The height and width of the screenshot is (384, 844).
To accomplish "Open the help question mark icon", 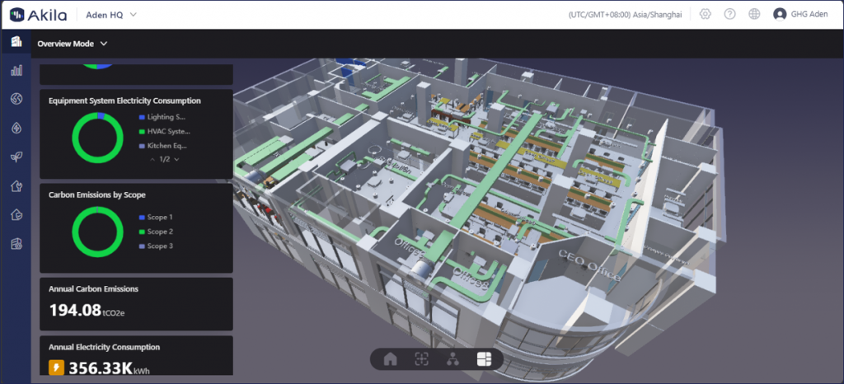I will (729, 14).
